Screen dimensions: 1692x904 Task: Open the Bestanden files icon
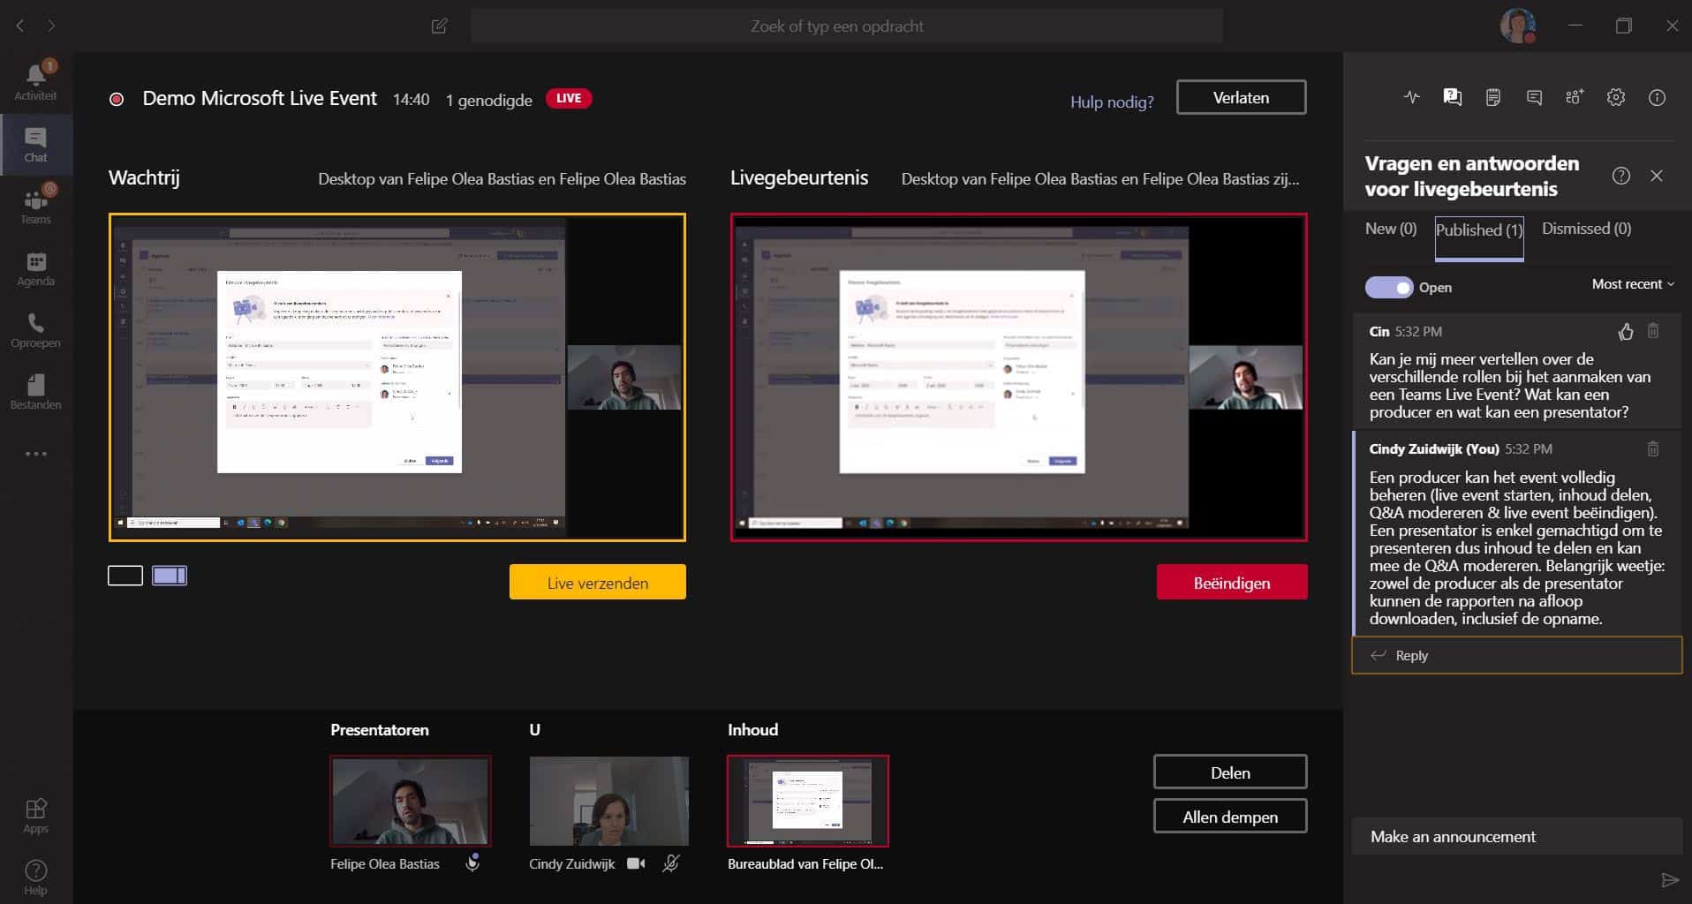click(35, 392)
